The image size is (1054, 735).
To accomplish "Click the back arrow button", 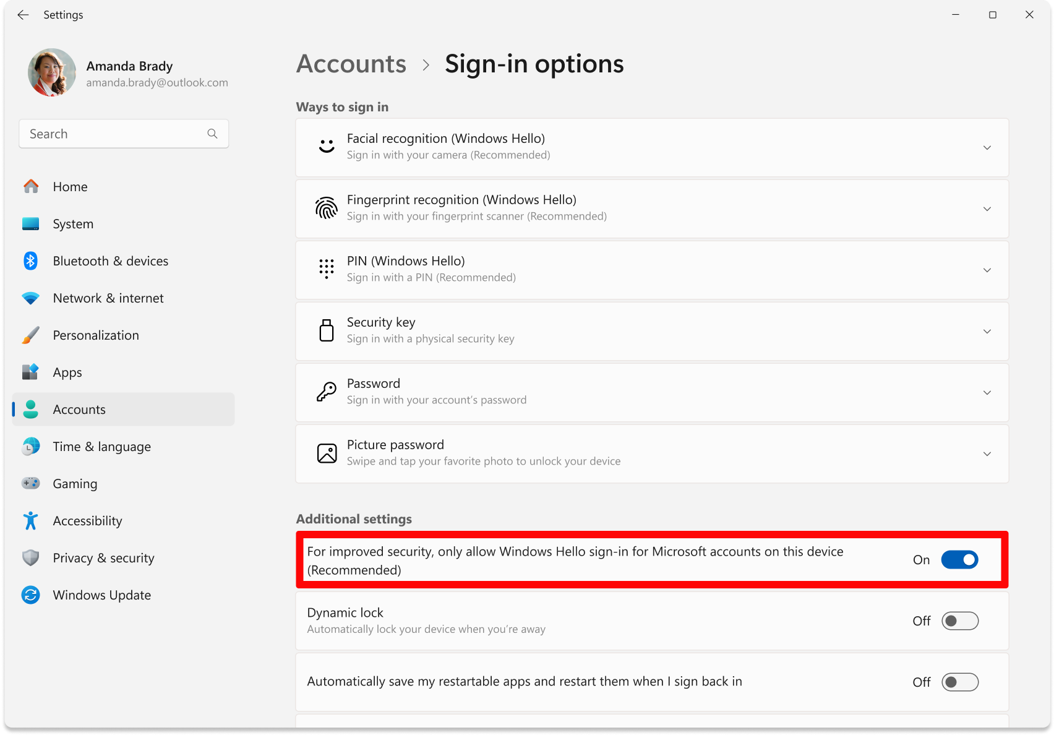I will pyautogui.click(x=23, y=14).
